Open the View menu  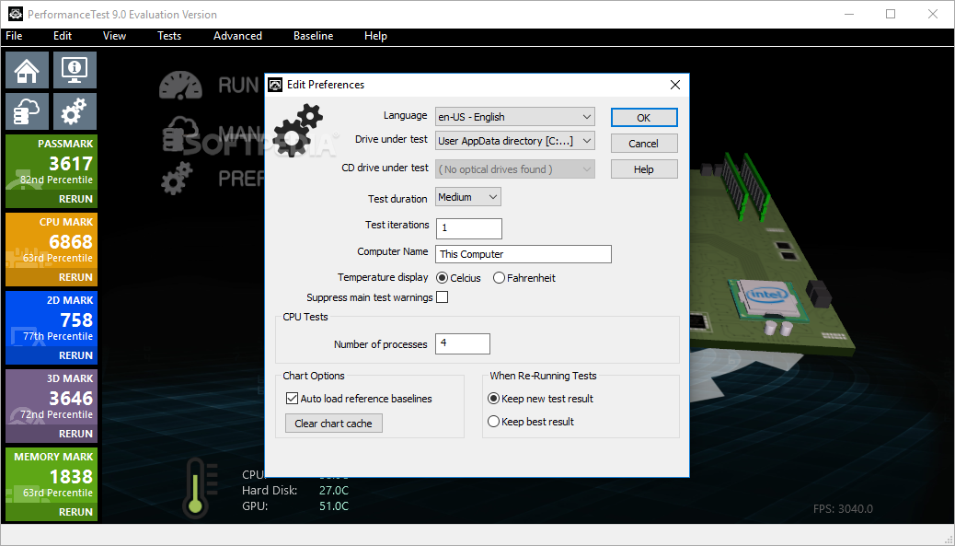tap(114, 36)
